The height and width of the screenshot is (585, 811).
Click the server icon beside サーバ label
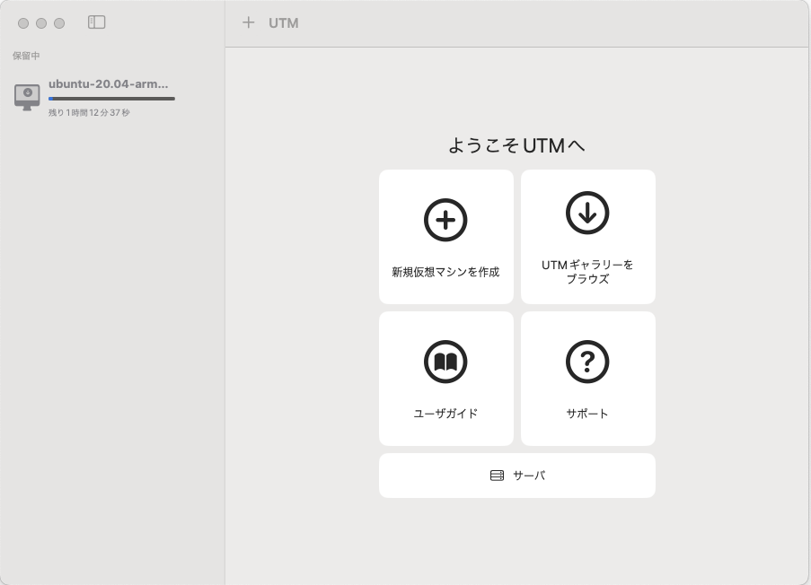(x=496, y=476)
